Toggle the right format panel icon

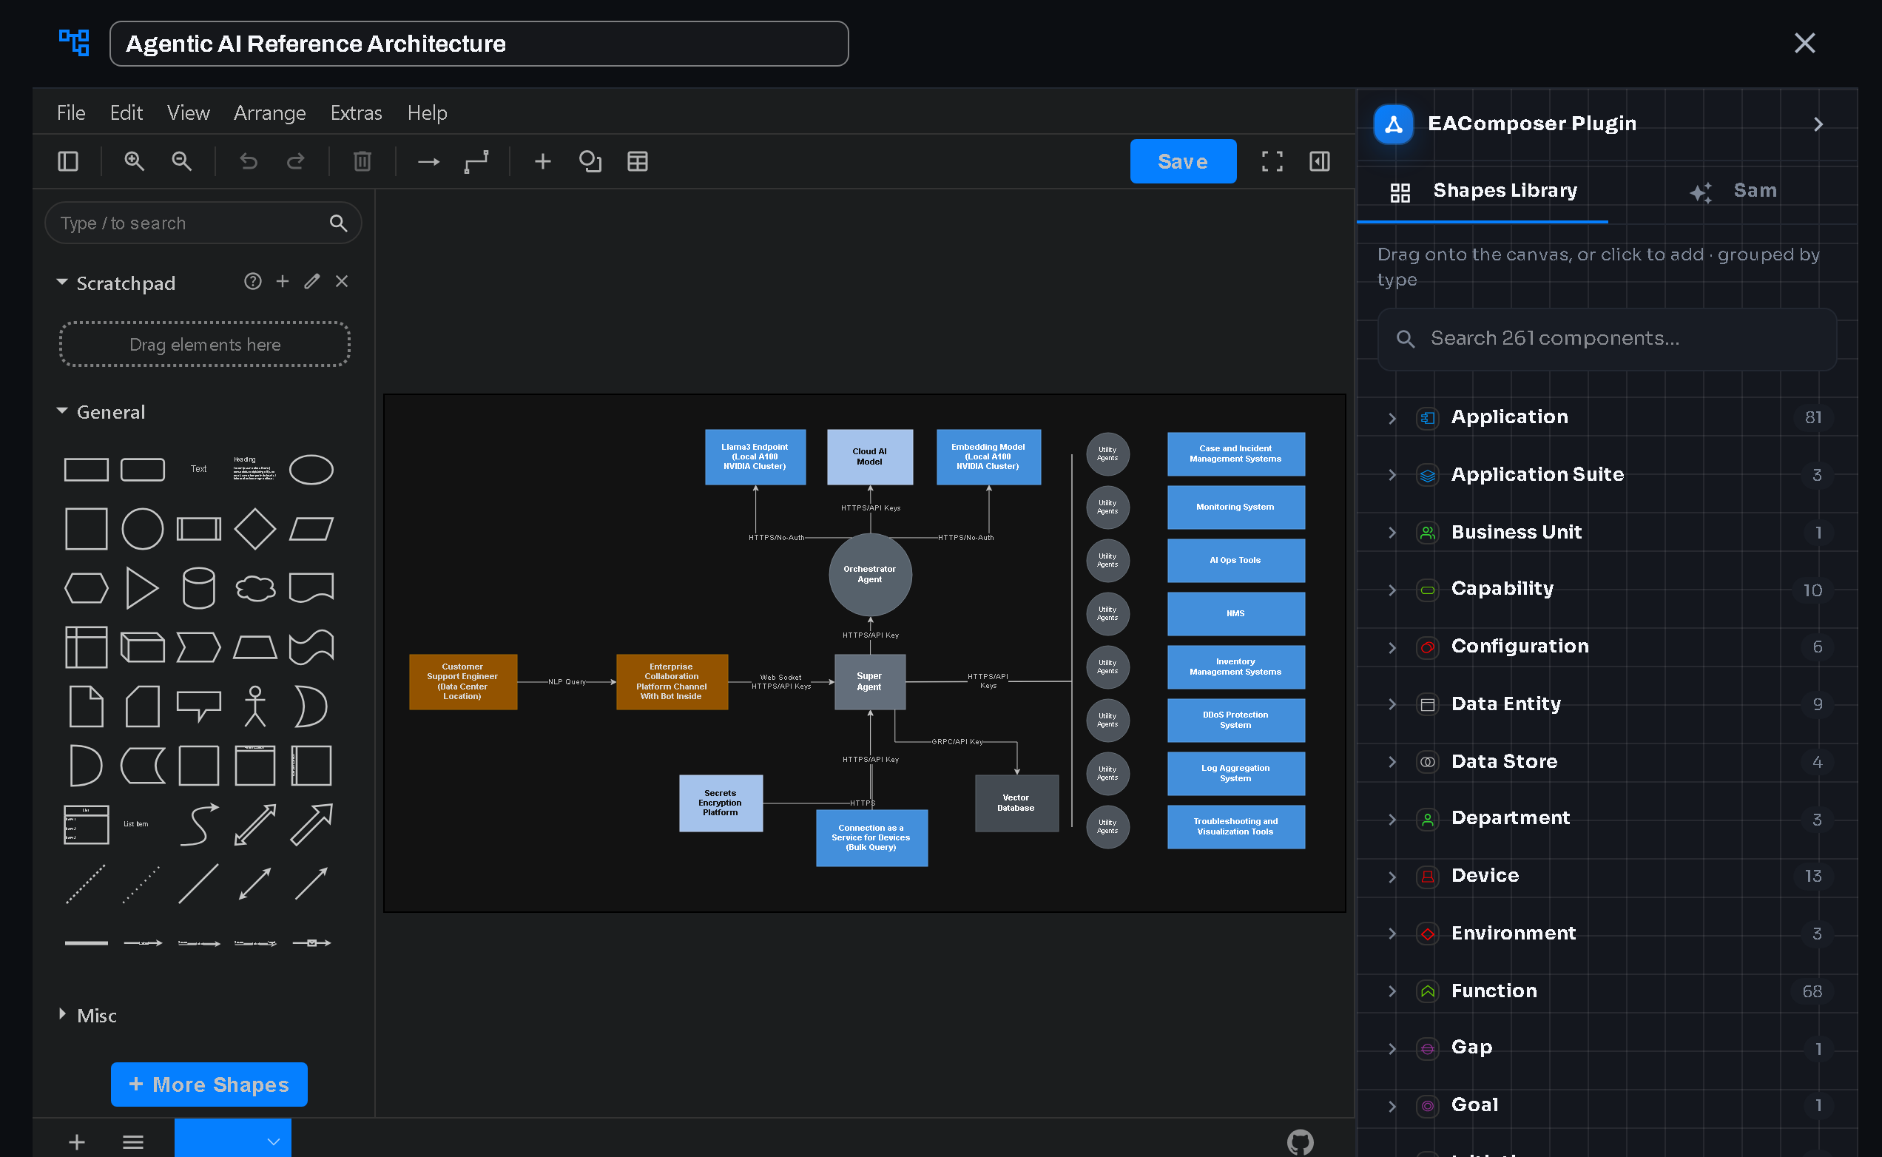(x=1319, y=161)
